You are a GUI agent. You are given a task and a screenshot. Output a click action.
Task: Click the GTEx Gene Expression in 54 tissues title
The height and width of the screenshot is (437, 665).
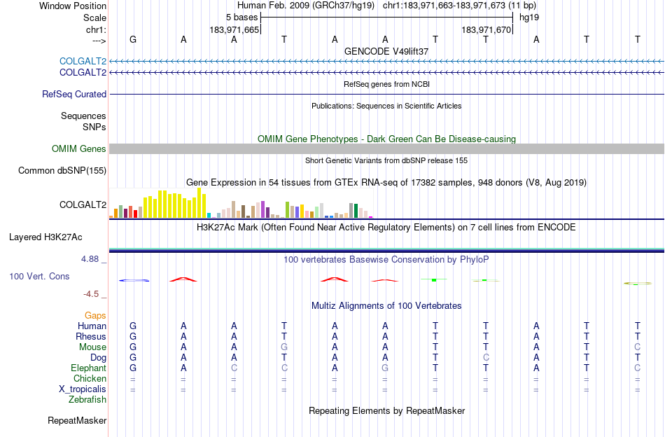(386, 183)
